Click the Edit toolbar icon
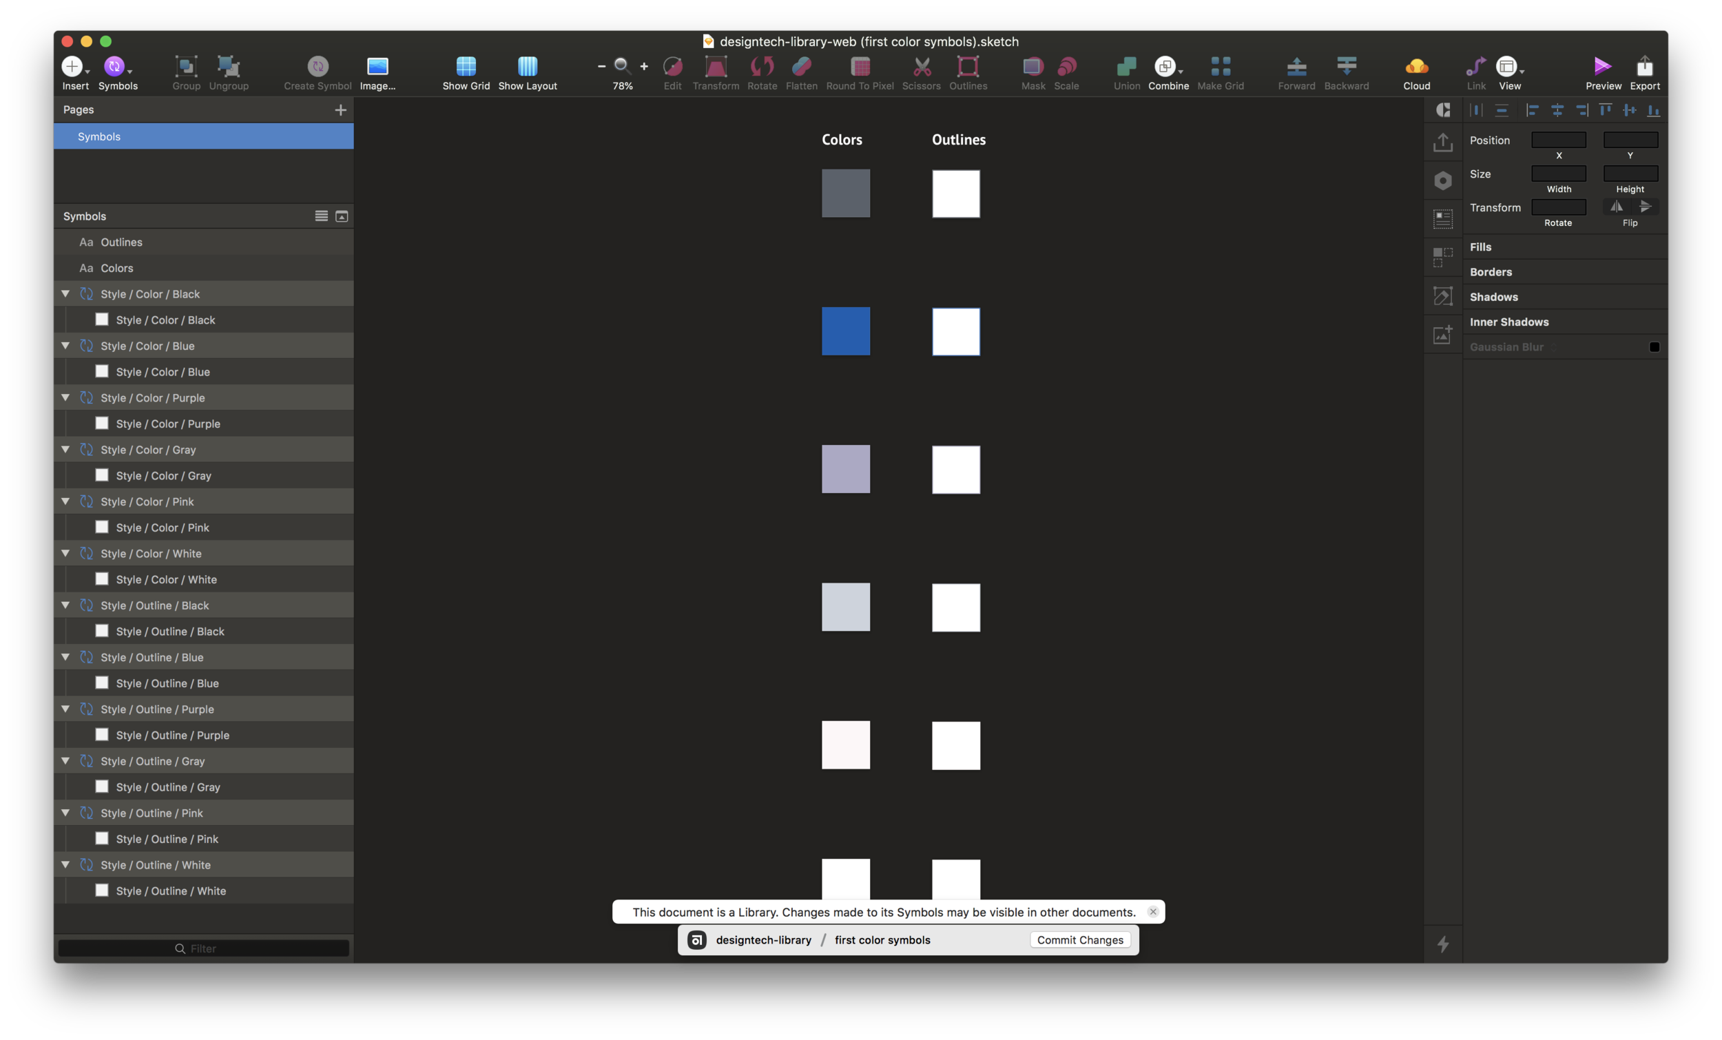Viewport: 1722px width, 1040px height. click(x=672, y=66)
